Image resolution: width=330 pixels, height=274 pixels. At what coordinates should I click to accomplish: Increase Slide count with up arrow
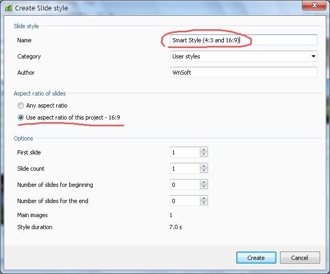click(204, 166)
